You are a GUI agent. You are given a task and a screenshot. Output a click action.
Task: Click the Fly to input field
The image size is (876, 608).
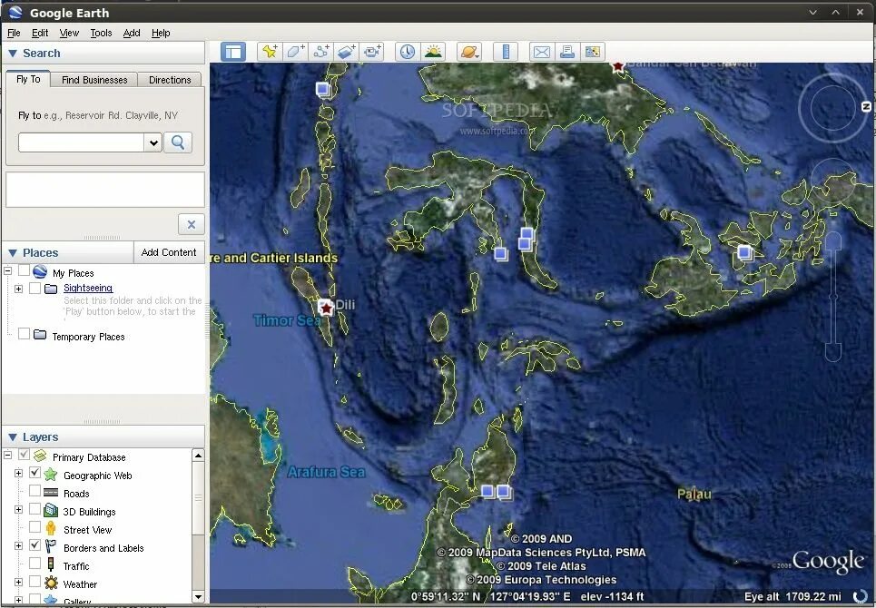82,143
